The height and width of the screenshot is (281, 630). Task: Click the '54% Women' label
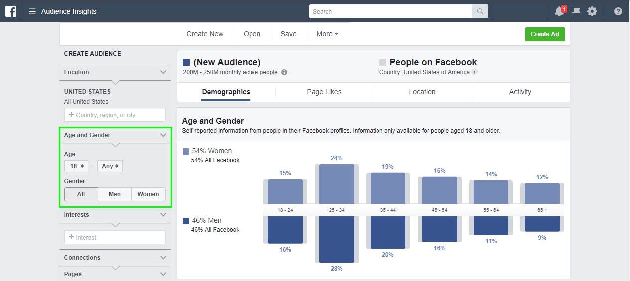point(212,151)
